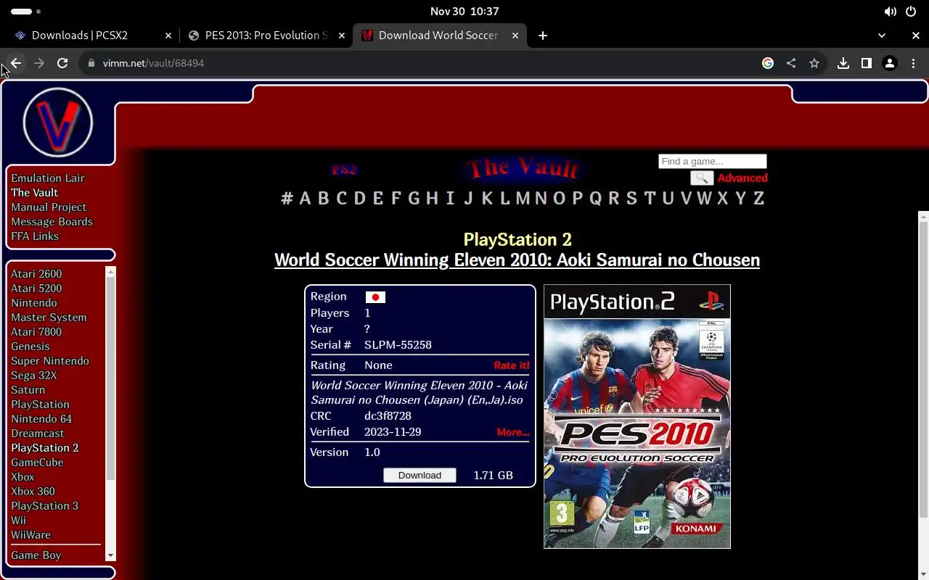Select Game Boy in console list
The image size is (929, 580).
tap(36, 555)
